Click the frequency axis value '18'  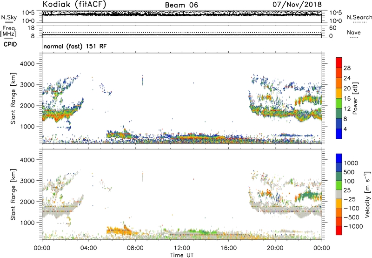click(31, 28)
